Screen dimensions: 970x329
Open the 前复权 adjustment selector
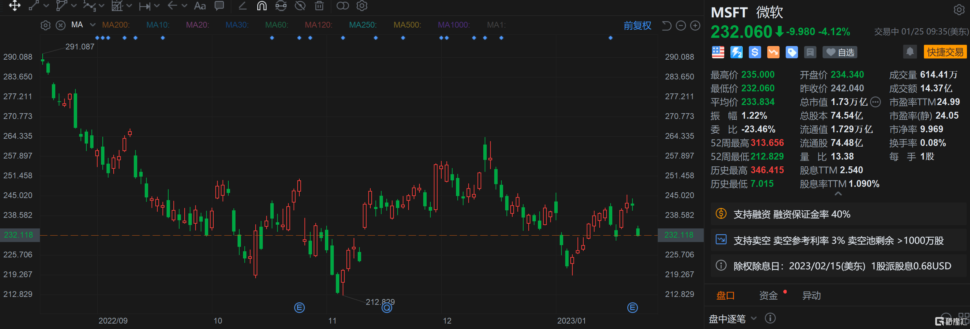tap(638, 26)
